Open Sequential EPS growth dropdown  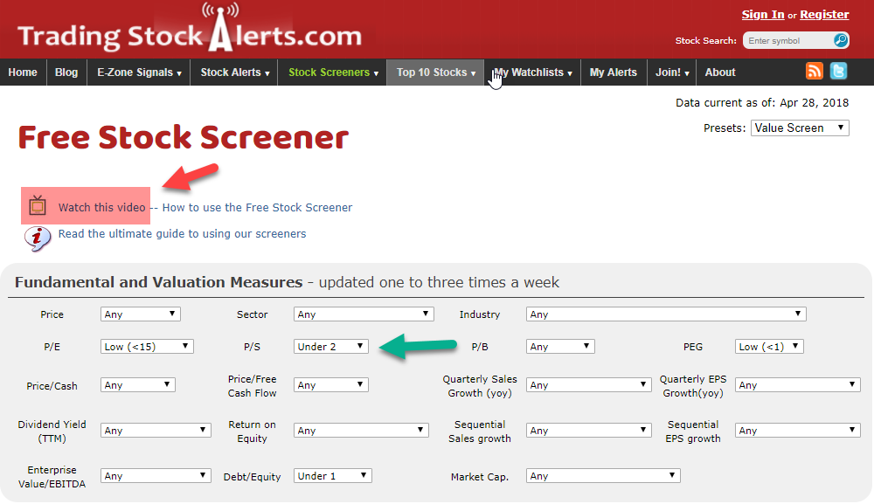[798, 431]
